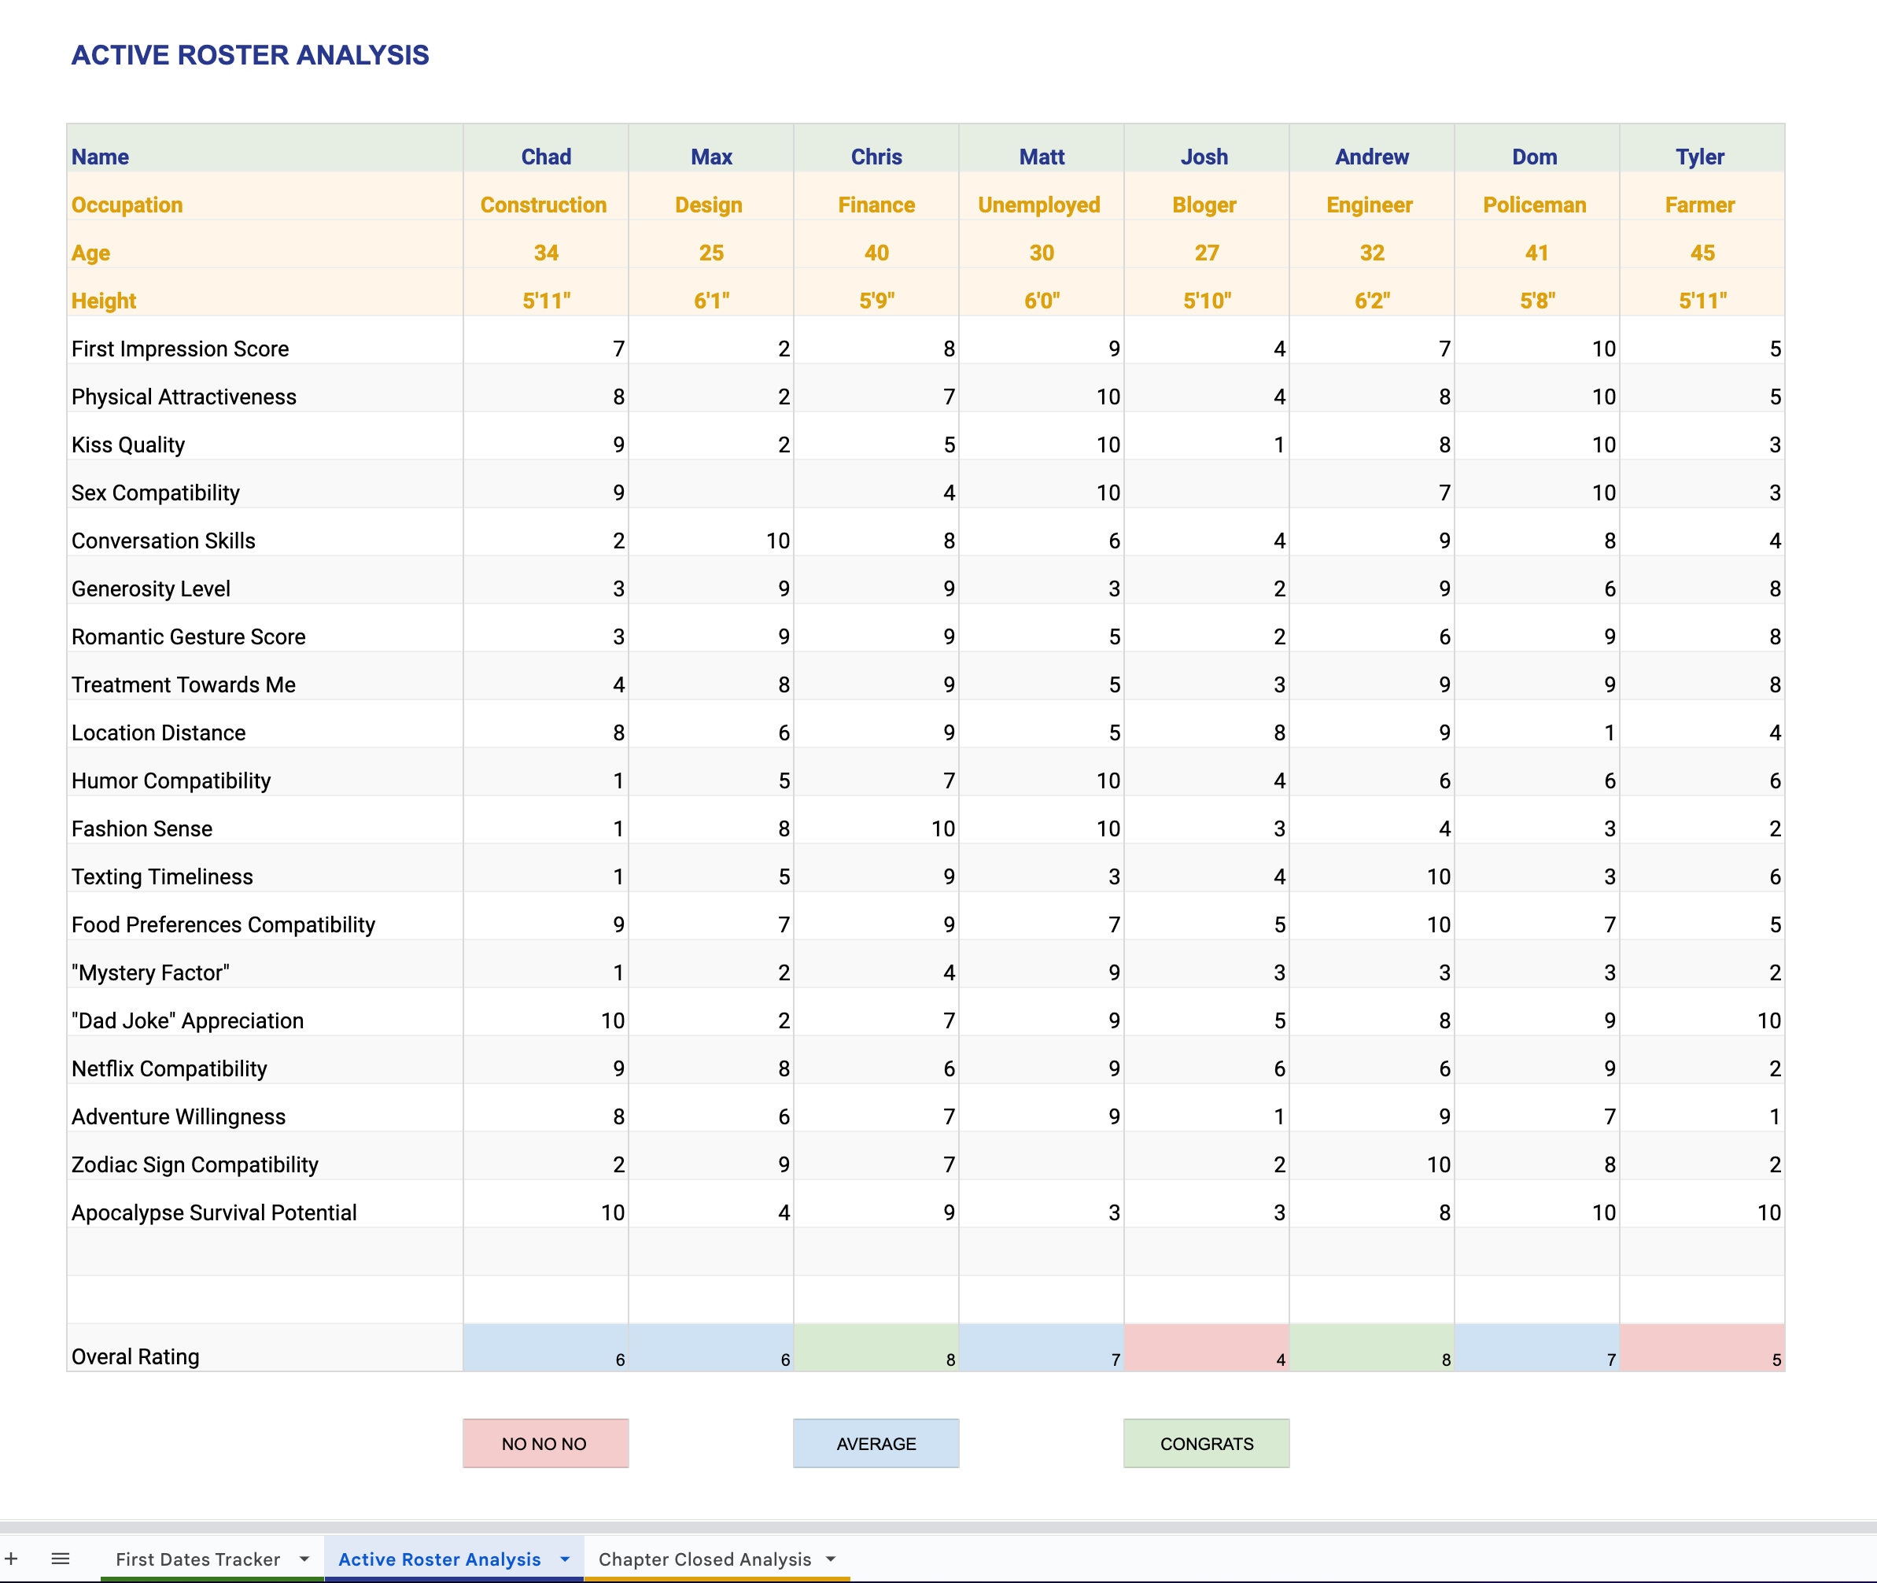
Task: Select Chad's First Impression Score of 7
Action: 544,349
